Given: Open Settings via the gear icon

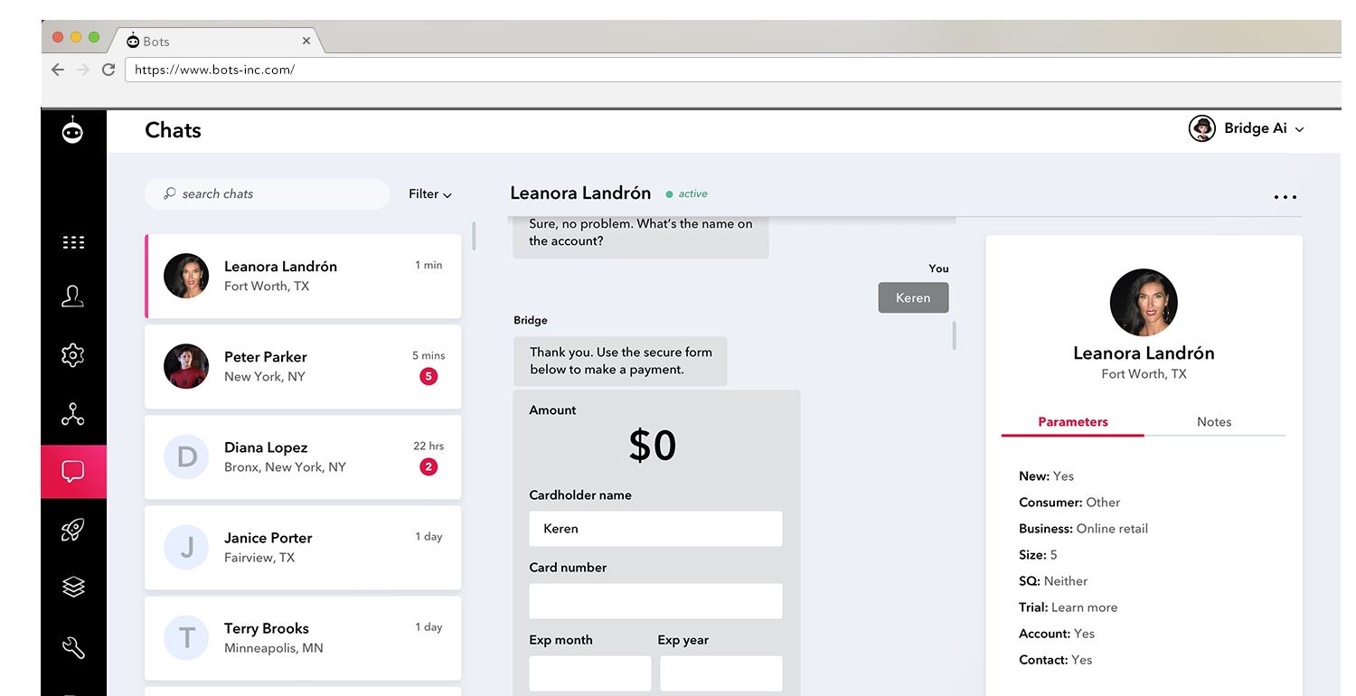Looking at the screenshot, I should click(73, 354).
